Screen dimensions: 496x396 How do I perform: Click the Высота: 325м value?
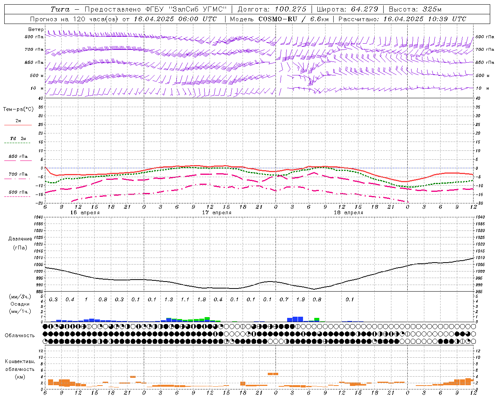coord(415,9)
